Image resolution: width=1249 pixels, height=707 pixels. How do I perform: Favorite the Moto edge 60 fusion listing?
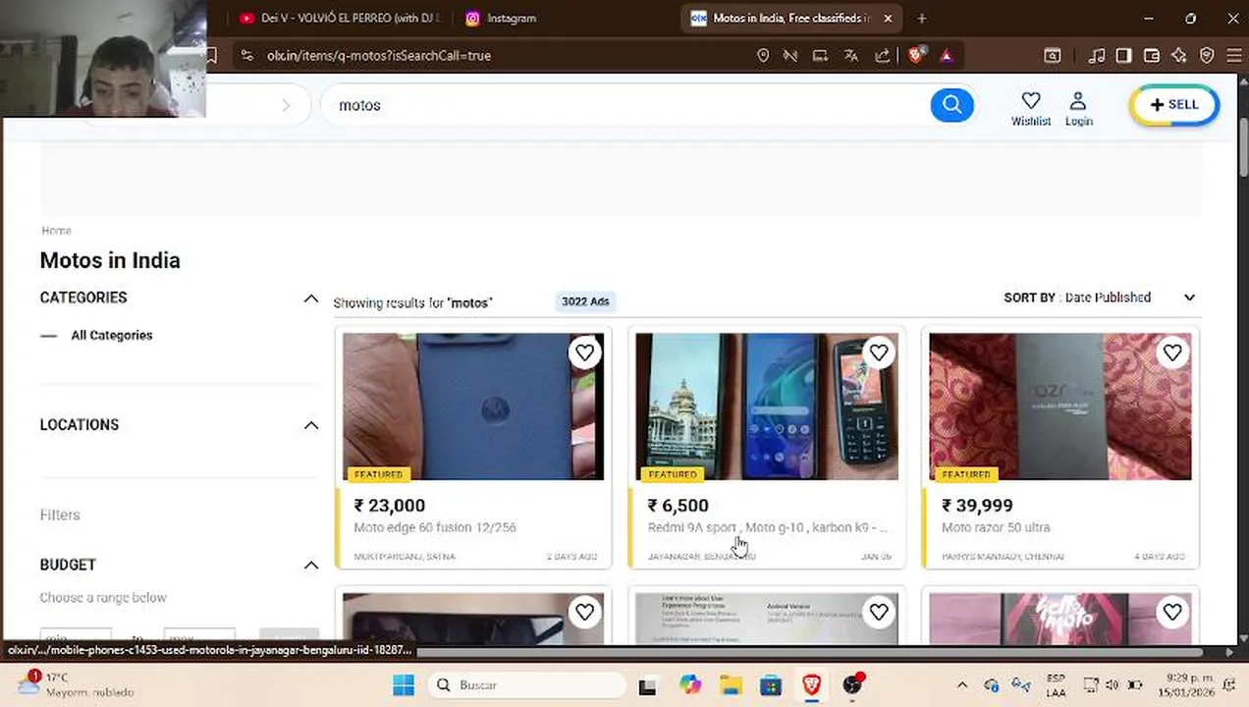tap(584, 353)
